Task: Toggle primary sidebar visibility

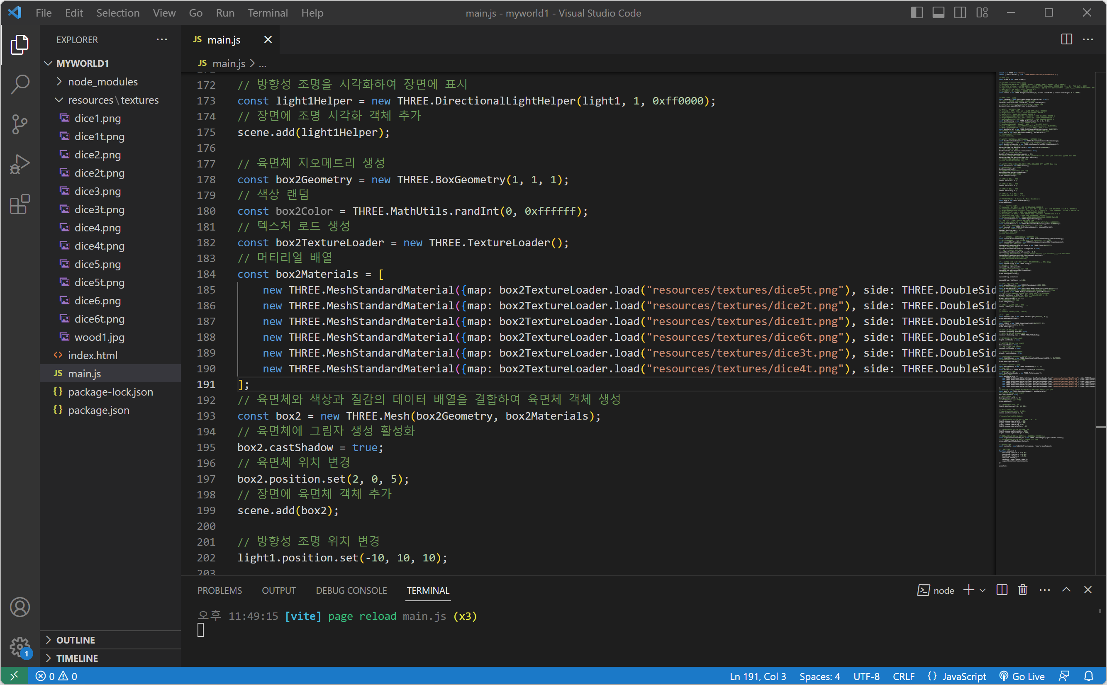Action: click(x=917, y=13)
